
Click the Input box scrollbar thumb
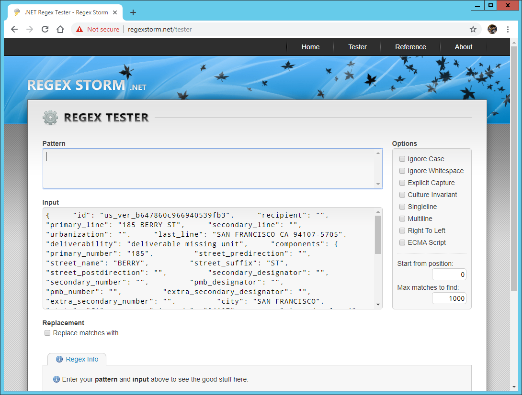(378, 235)
